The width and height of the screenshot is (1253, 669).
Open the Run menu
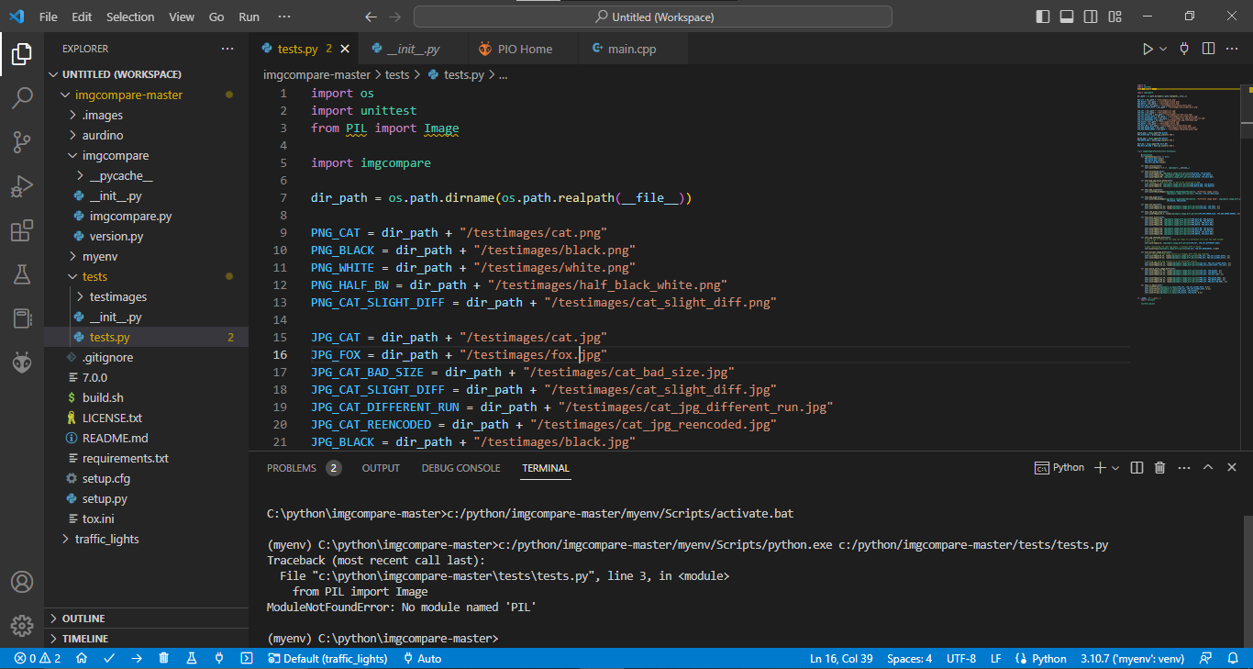249,17
